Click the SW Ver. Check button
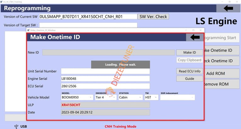Image resolution: width=241 pixels, height=129 pixels. 153,17
